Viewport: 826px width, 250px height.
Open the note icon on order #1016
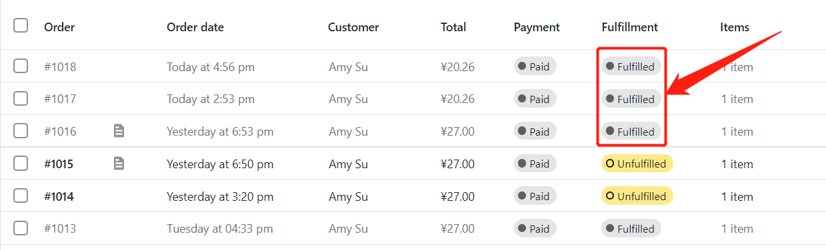[x=119, y=131]
